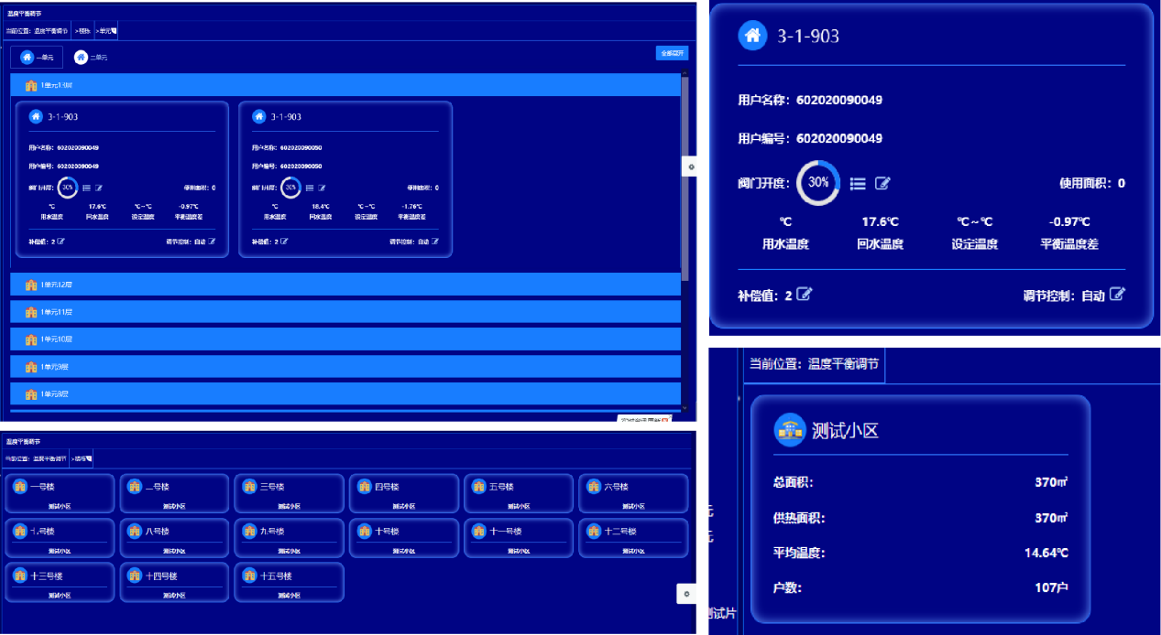Expand the 1单元11层 floor row

pos(345,312)
